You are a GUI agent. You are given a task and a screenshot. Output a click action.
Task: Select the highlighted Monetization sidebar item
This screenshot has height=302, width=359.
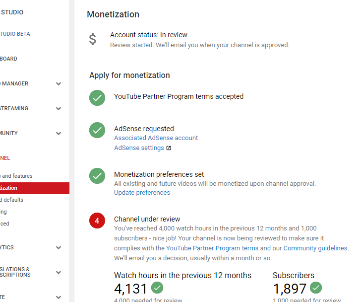tap(35, 188)
